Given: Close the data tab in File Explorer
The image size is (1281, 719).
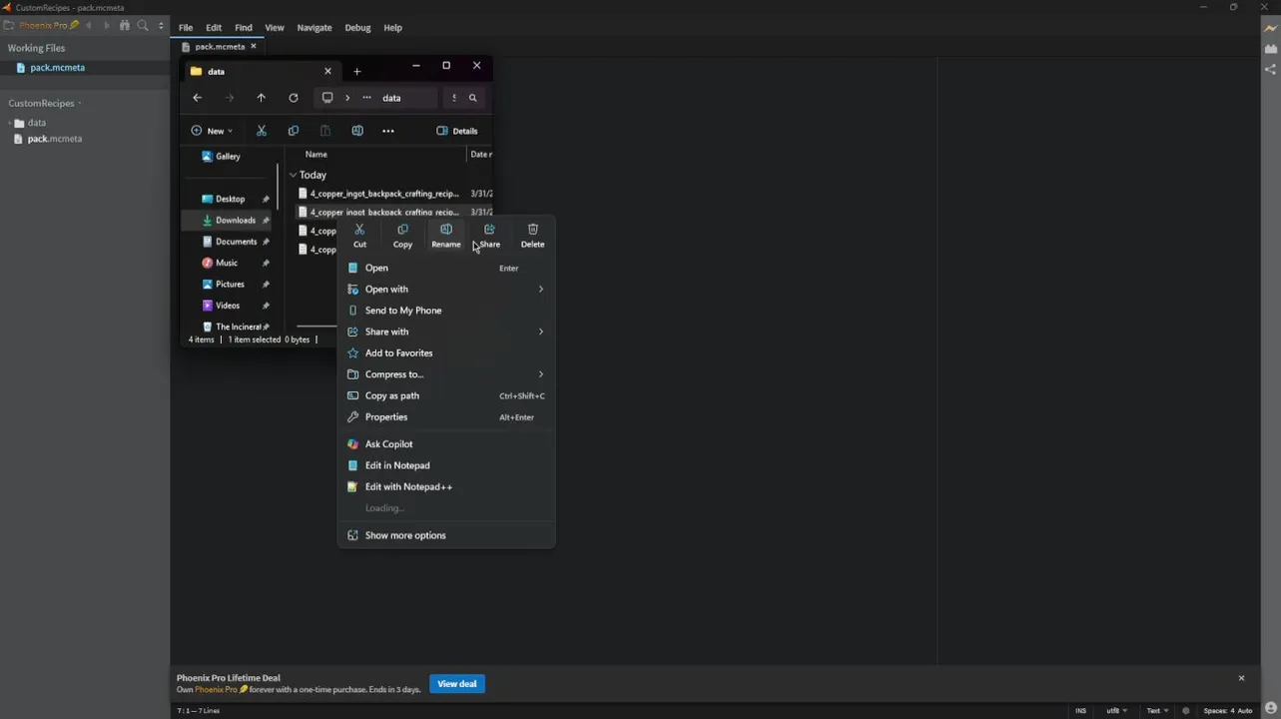Looking at the screenshot, I should click(327, 71).
